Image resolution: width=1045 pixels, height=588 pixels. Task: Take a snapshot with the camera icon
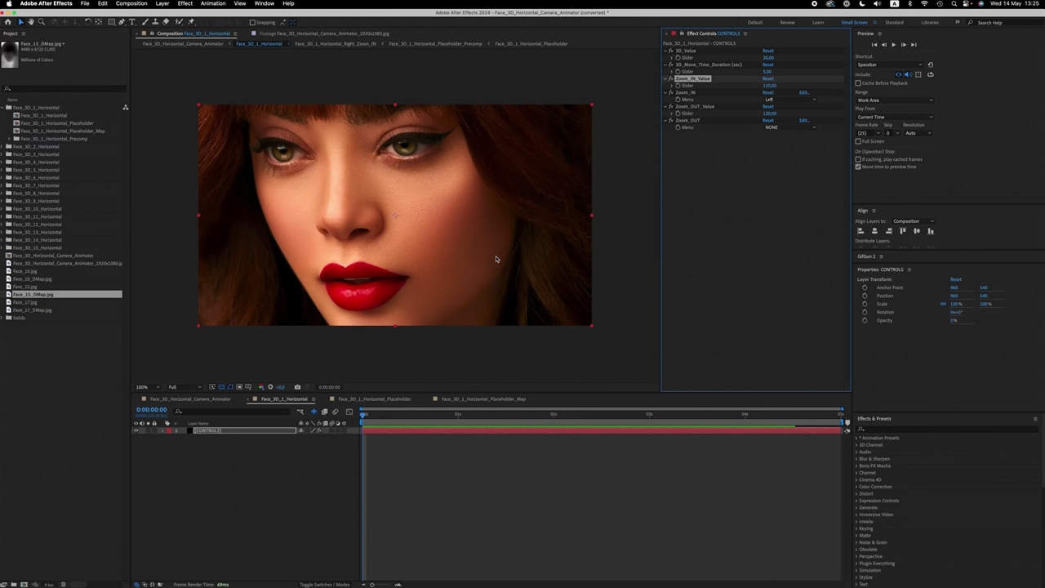(x=297, y=387)
